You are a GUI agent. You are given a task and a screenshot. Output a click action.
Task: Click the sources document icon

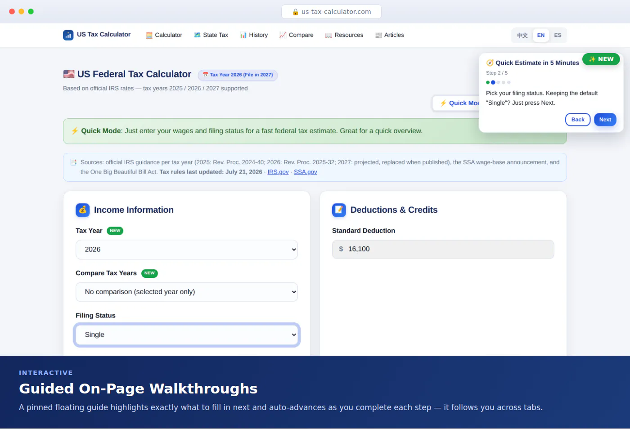click(73, 162)
